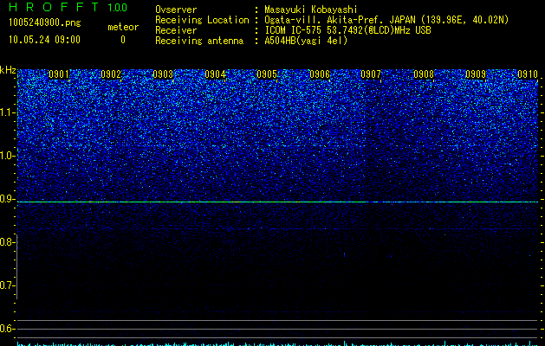Click the 0901 time marker
This screenshot has width=545, height=346.
pyautogui.click(x=58, y=74)
